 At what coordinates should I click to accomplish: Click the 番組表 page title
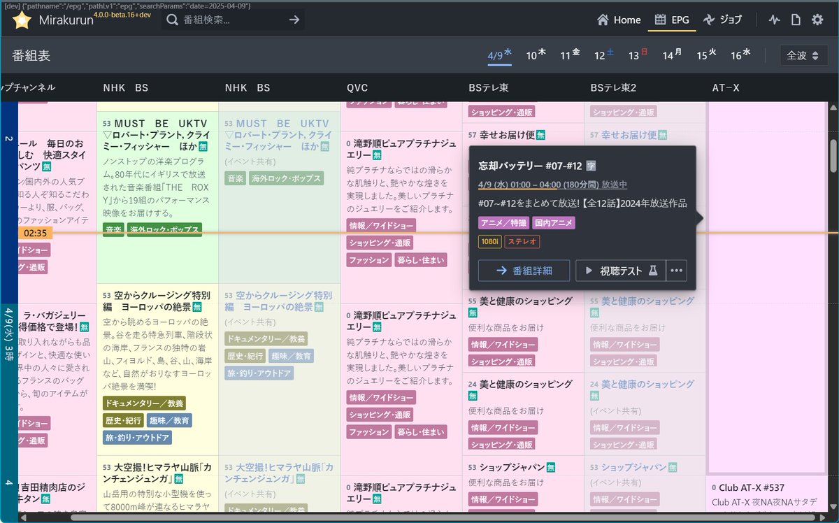pyautogui.click(x=31, y=55)
